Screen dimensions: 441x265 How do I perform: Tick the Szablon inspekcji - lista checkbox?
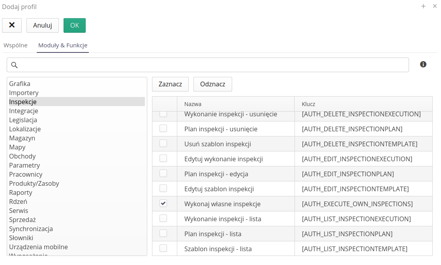click(x=163, y=248)
